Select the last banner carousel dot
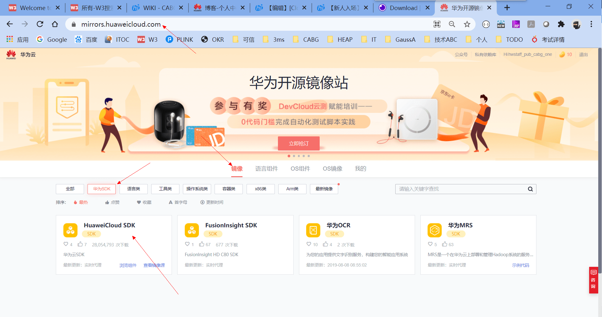This screenshot has height=317, width=602. pyautogui.click(x=309, y=156)
